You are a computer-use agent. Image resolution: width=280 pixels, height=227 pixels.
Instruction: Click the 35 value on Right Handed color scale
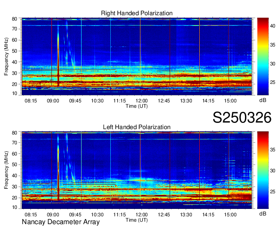pos(273,45)
